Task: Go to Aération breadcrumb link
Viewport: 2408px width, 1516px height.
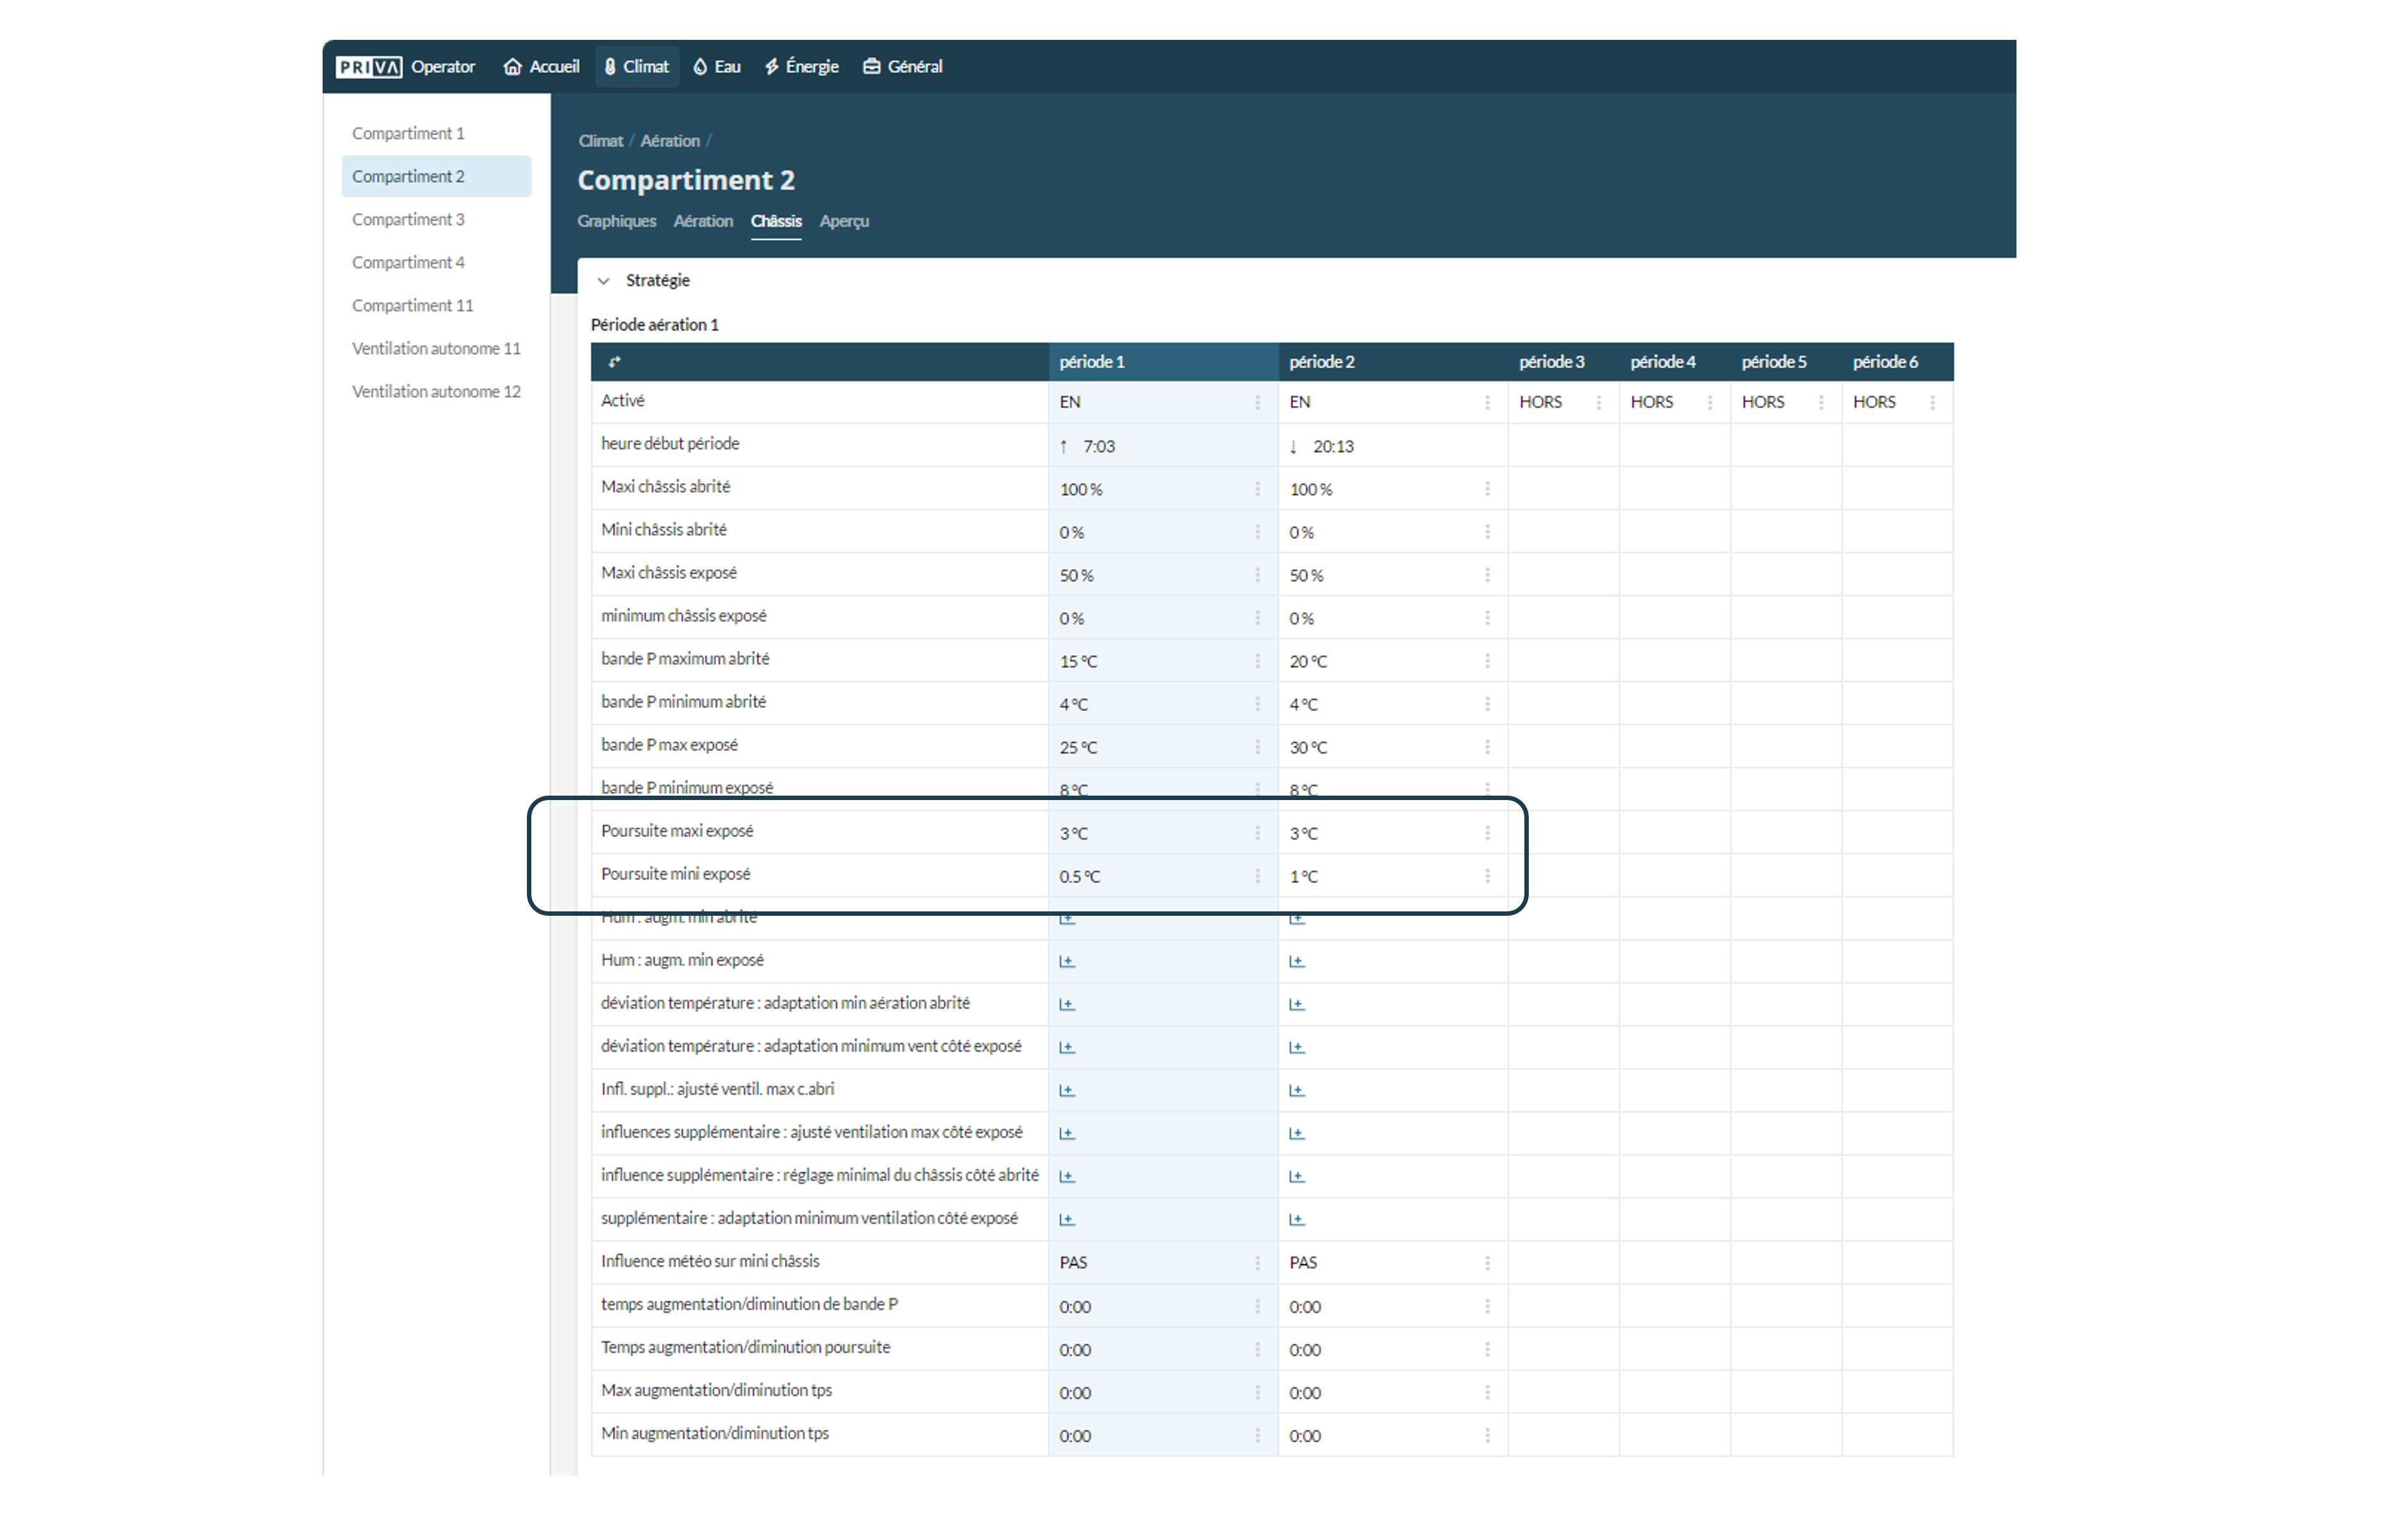Action: click(669, 141)
